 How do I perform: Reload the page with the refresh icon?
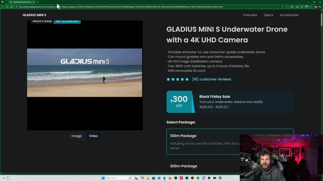pos(7,7)
